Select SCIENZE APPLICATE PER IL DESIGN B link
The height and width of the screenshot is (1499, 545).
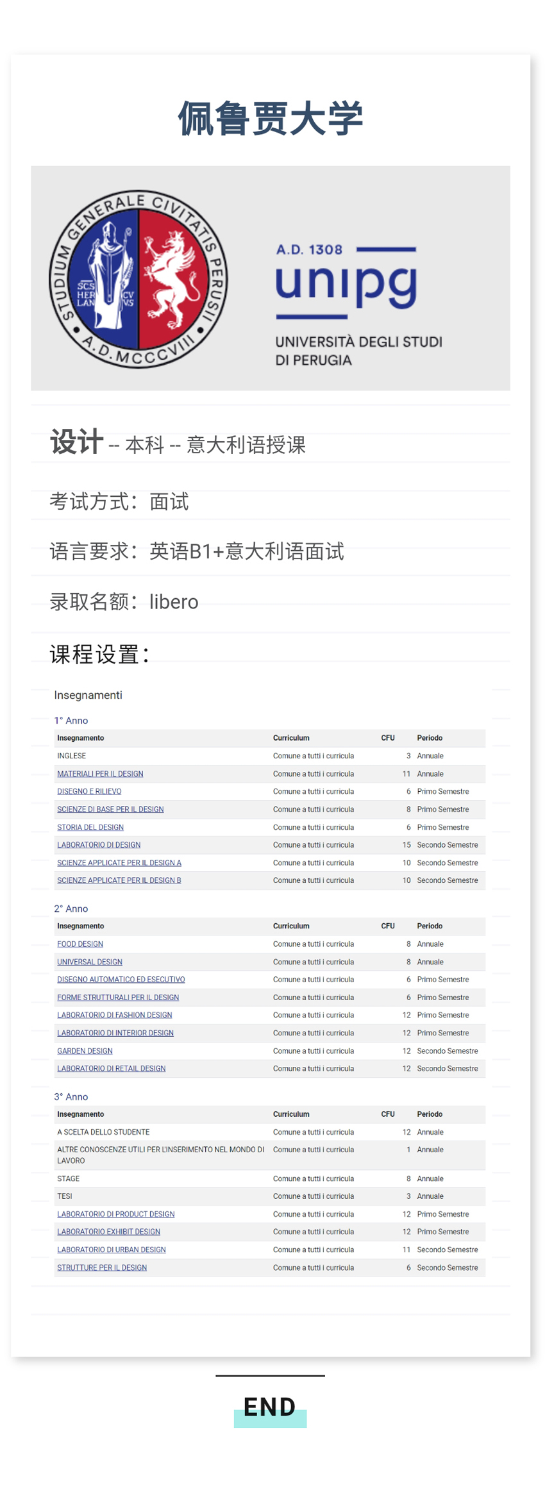point(119,880)
